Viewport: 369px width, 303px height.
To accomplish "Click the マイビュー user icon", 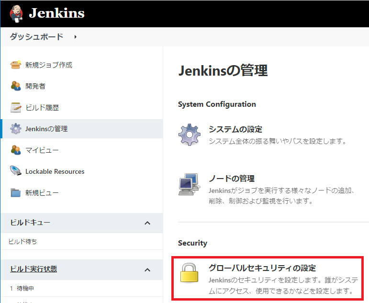I will pyautogui.click(x=15, y=150).
